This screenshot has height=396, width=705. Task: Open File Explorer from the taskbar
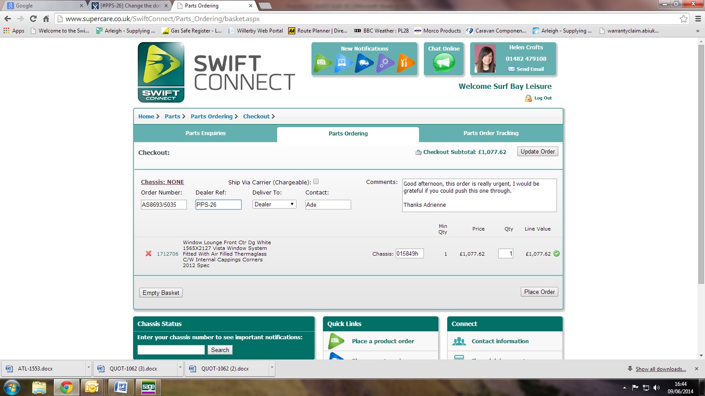click(x=39, y=388)
